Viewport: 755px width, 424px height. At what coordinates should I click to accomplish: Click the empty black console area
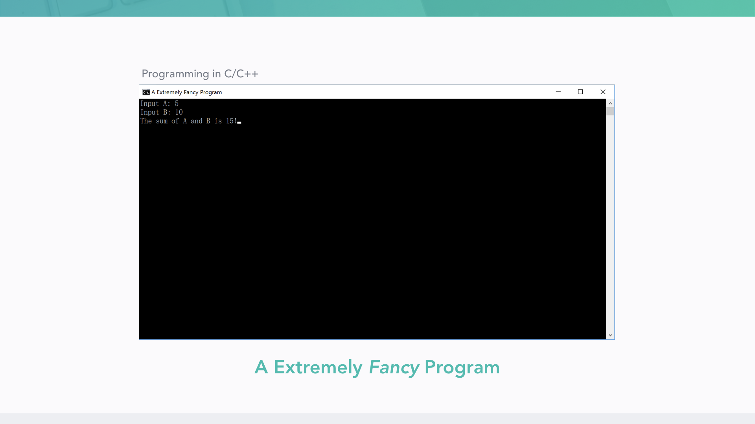coord(372,228)
